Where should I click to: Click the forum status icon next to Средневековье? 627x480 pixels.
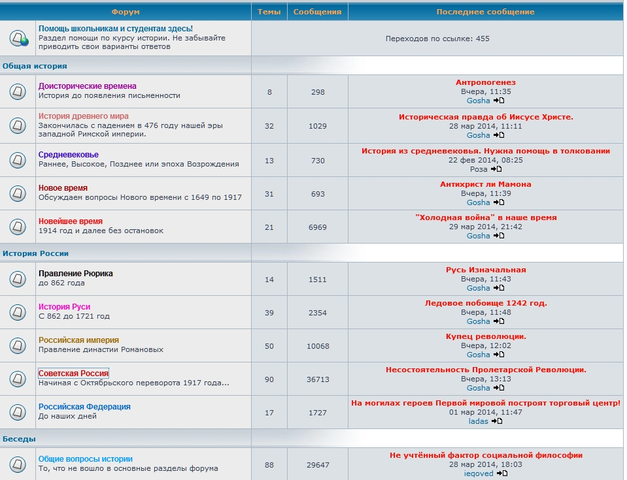click(x=18, y=160)
